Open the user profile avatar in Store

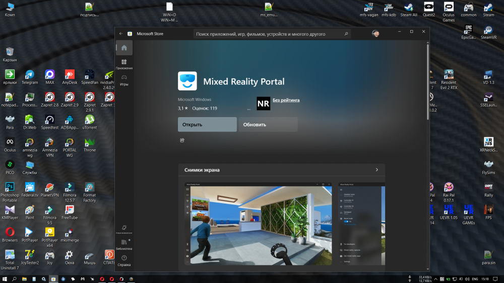[376, 34]
